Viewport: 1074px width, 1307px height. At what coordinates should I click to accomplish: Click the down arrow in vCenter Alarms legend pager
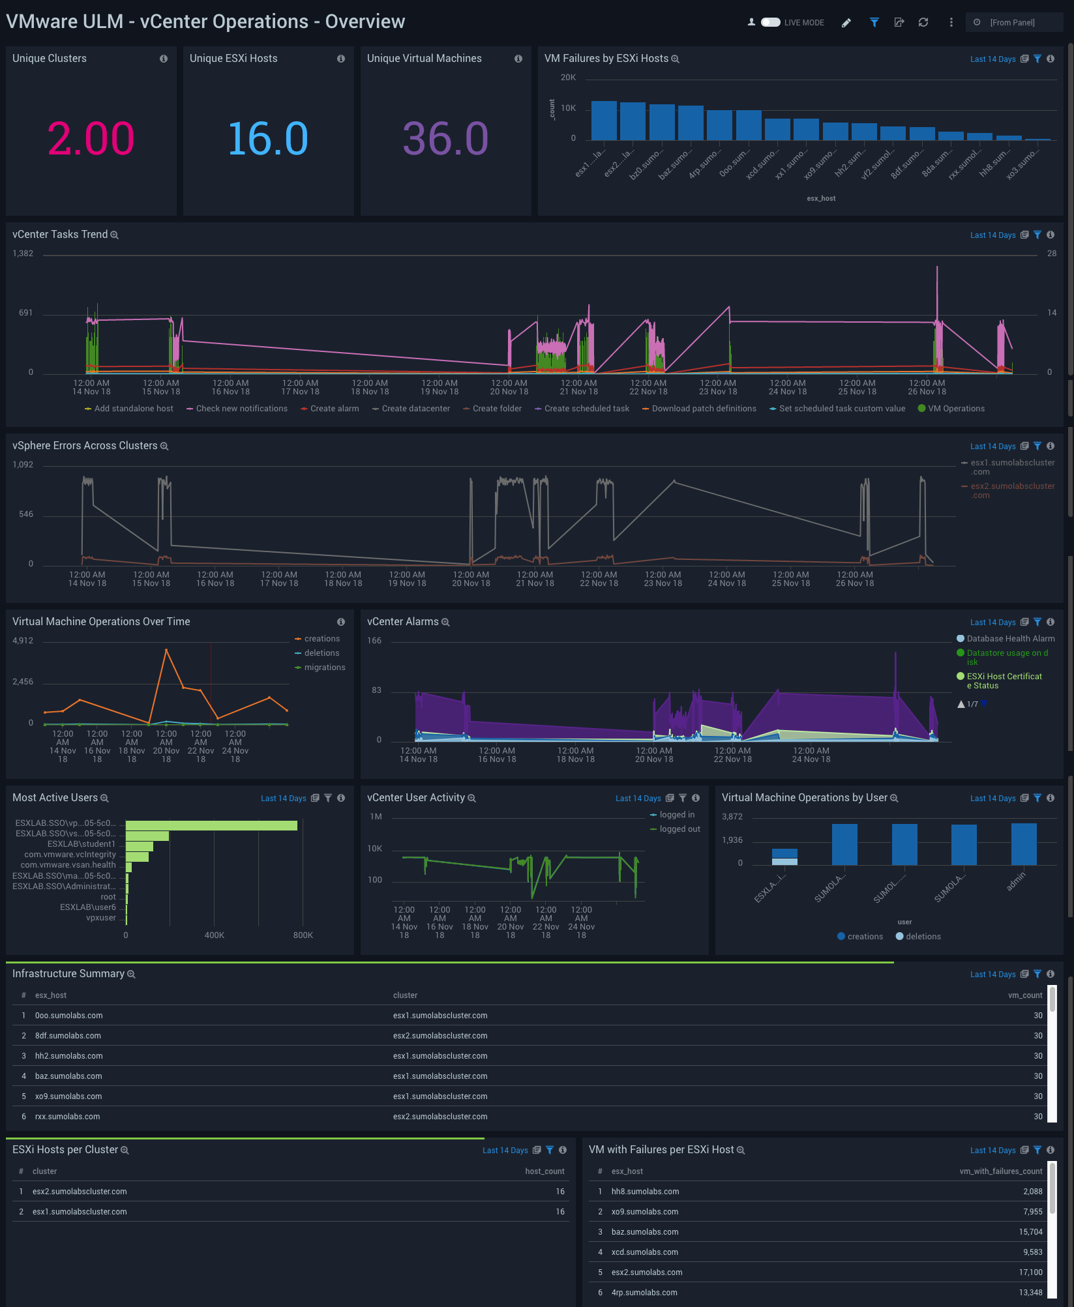(x=984, y=704)
